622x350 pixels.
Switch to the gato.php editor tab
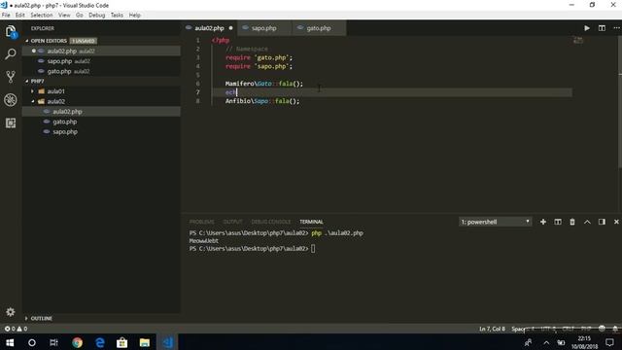[x=319, y=28]
